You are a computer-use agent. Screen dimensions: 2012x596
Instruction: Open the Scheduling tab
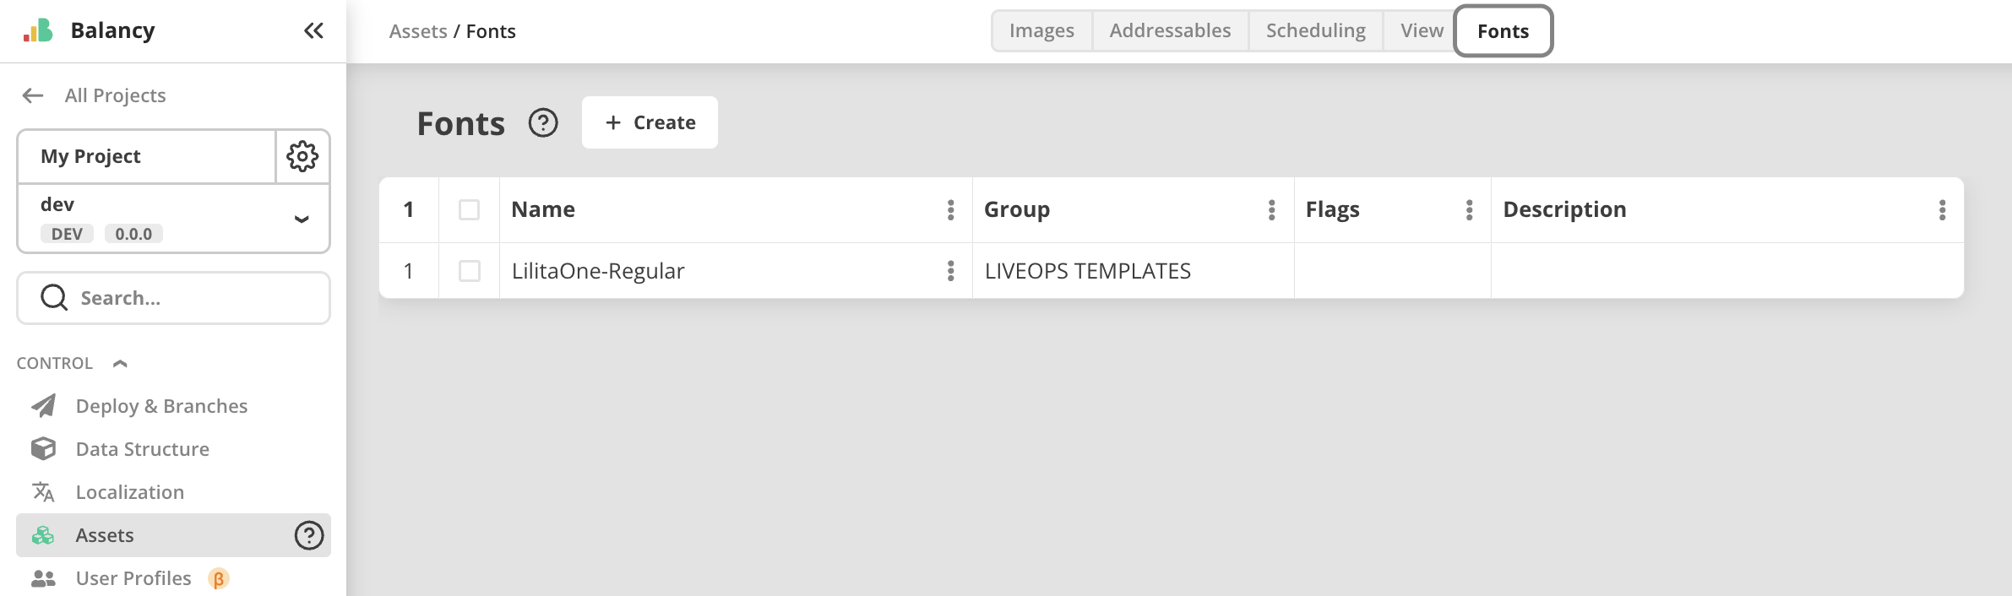[x=1315, y=31]
